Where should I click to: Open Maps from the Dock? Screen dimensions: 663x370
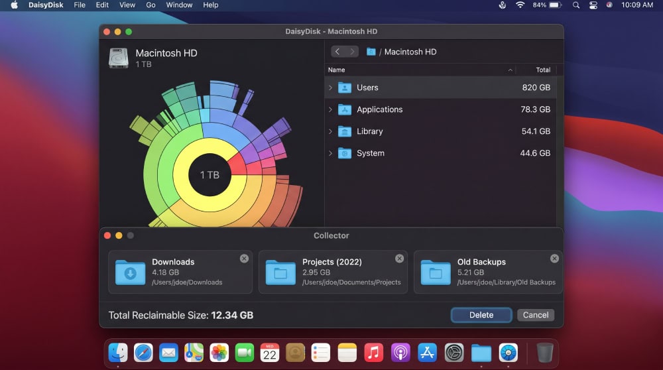tap(194, 352)
